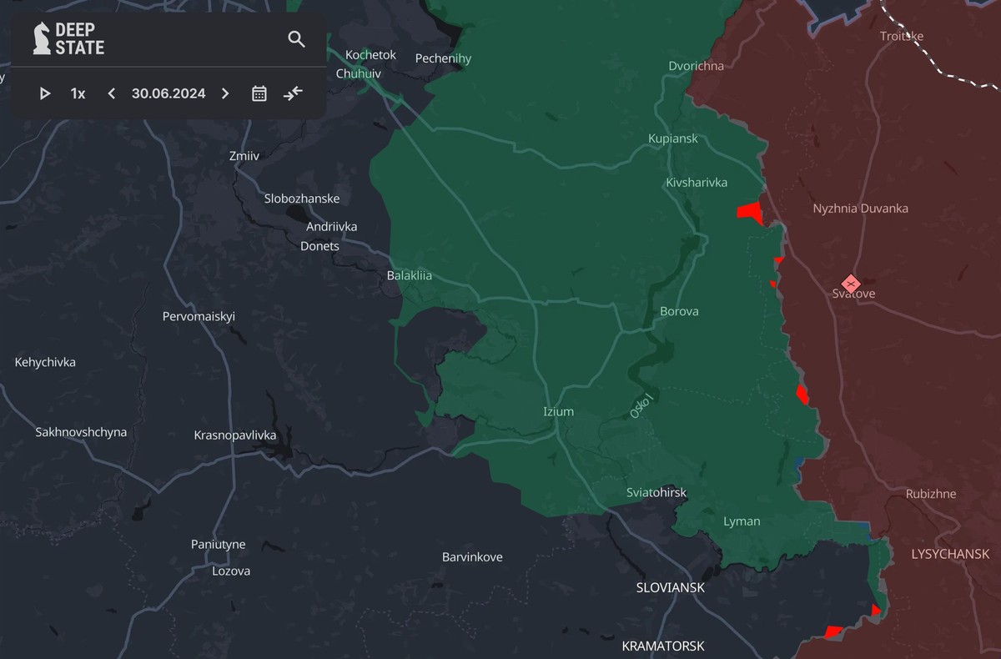Click the KRAMATORSK city label

pyautogui.click(x=663, y=646)
